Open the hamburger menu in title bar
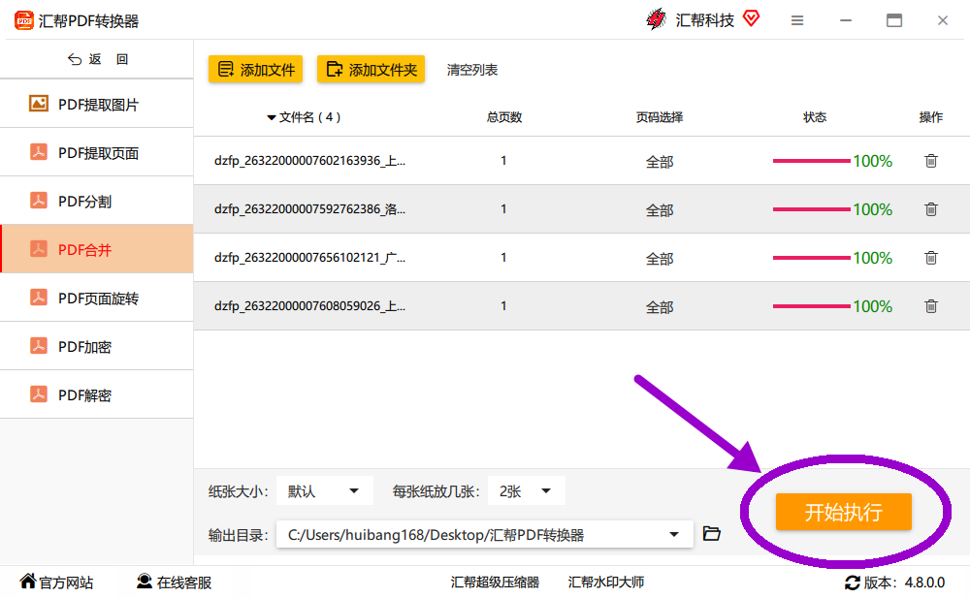Viewport: 970px width, 598px height. [x=796, y=20]
